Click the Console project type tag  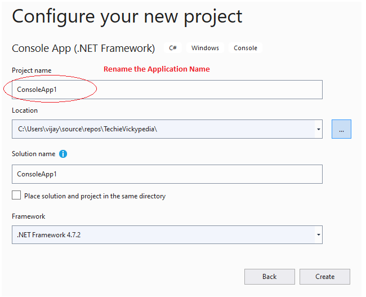click(x=246, y=48)
